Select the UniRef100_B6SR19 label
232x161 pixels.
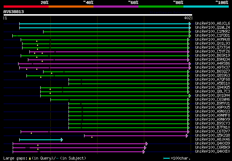pyautogui.click(x=212, y=56)
